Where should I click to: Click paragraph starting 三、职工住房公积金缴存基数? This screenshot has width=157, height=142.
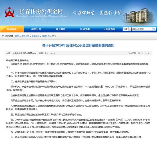click(x=47, y=114)
